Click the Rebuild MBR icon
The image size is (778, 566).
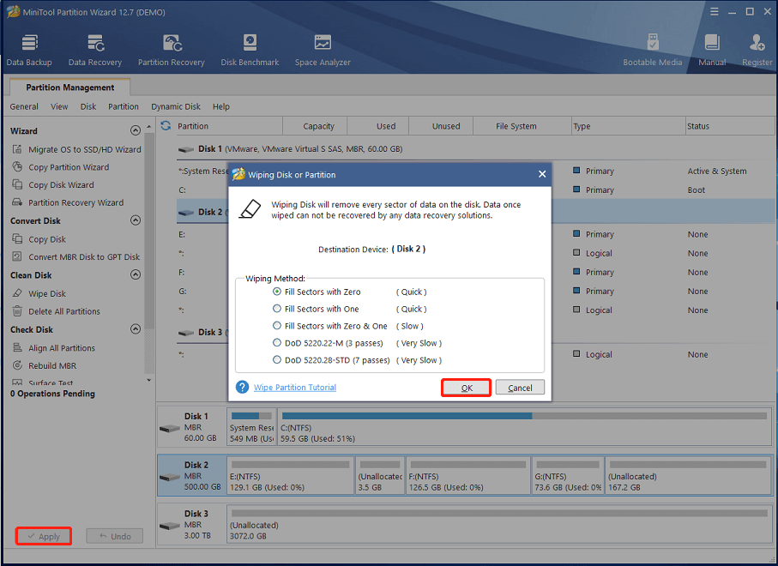tap(17, 365)
